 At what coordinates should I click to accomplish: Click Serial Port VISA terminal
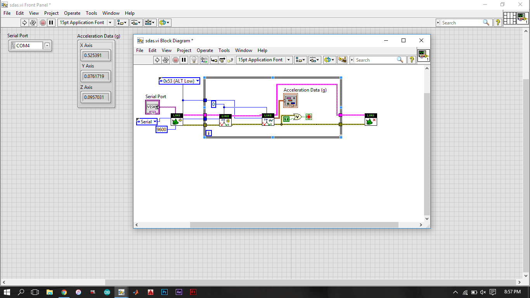tap(152, 107)
